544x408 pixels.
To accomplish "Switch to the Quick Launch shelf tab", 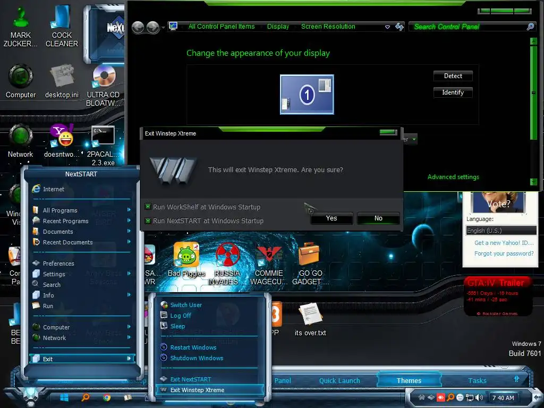I will [339, 380].
